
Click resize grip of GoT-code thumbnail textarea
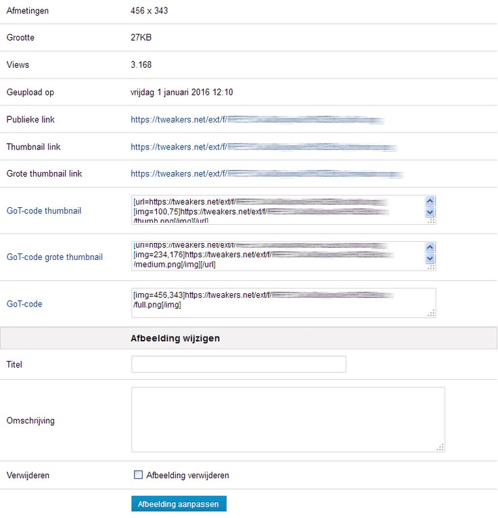point(431,221)
